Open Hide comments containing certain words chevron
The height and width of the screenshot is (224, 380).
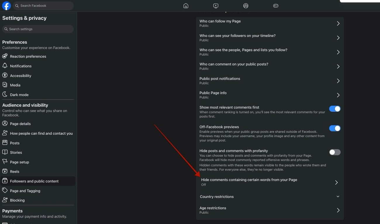[336, 182]
